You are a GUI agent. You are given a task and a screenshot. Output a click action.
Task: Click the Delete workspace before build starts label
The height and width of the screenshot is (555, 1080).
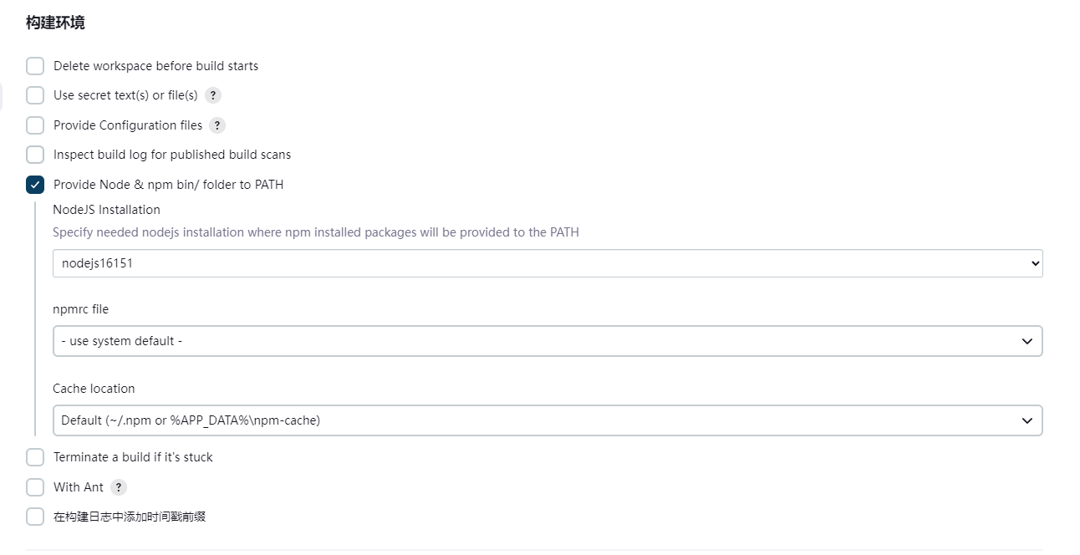155,66
